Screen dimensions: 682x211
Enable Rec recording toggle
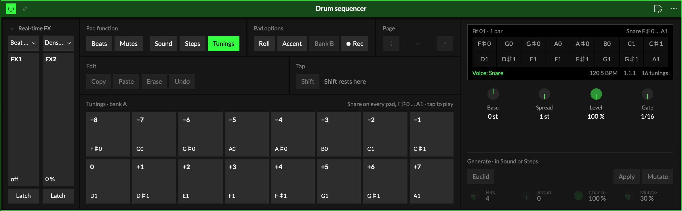(x=355, y=44)
